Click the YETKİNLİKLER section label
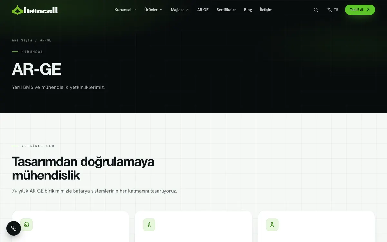Image resolution: width=387 pixels, height=242 pixels. click(x=38, y=146)
